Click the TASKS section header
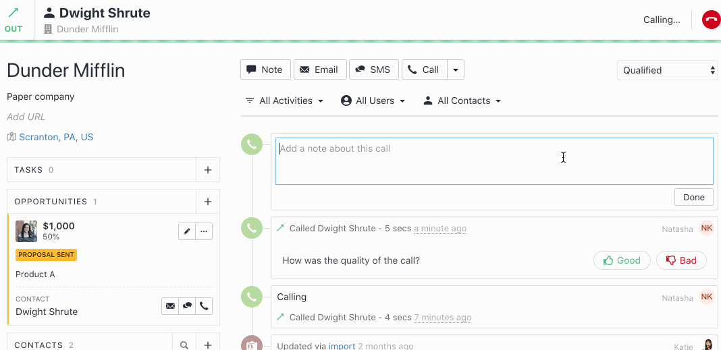721x350 pixels. point(102,170)
